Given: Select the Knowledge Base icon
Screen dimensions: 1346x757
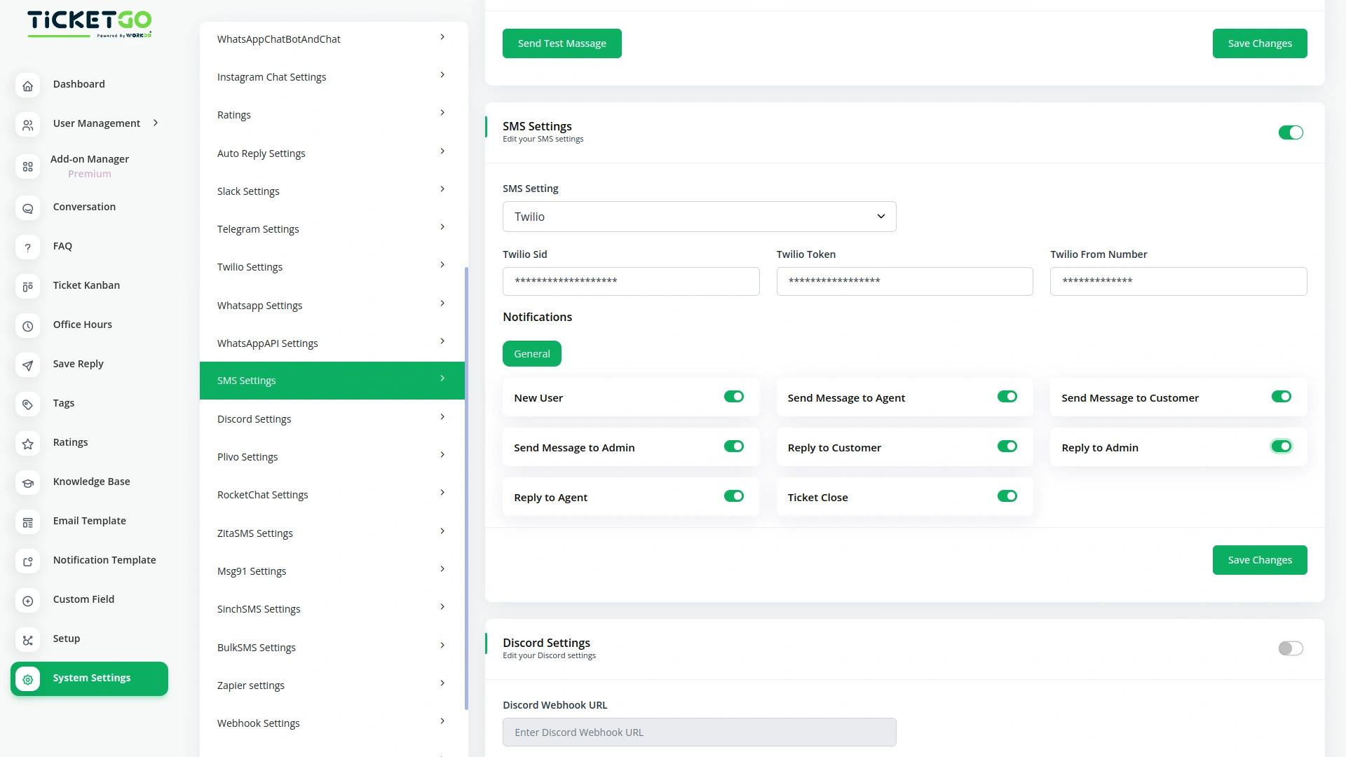Looking at the screenshot, I should (27, 483).
